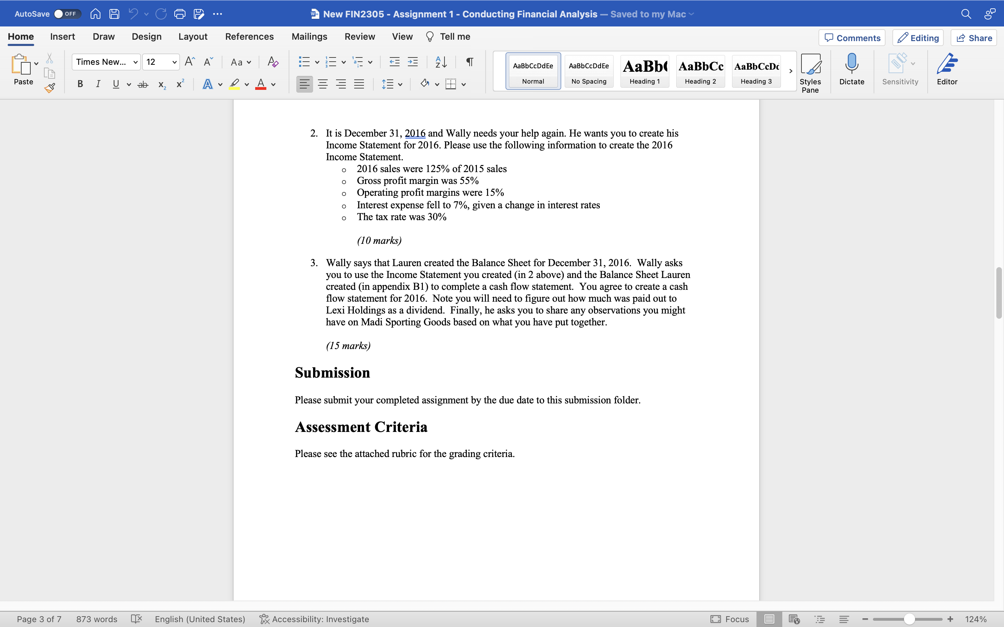Click the Print icon in title bar

[180, 14]
